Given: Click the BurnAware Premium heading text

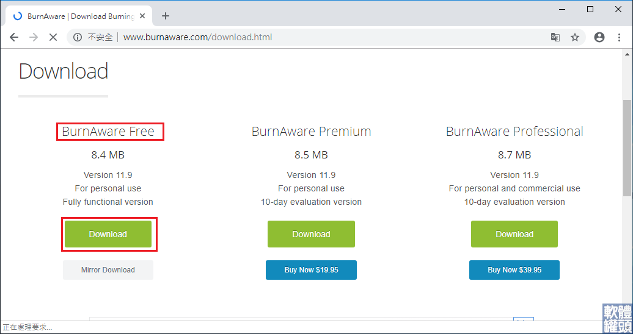Looking at the screenshot, I should (311, 132).
